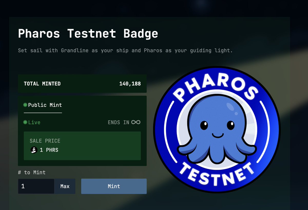Select the Public Mint tab
The height and width of the screenshot is (210, 308).
(43, 105)
